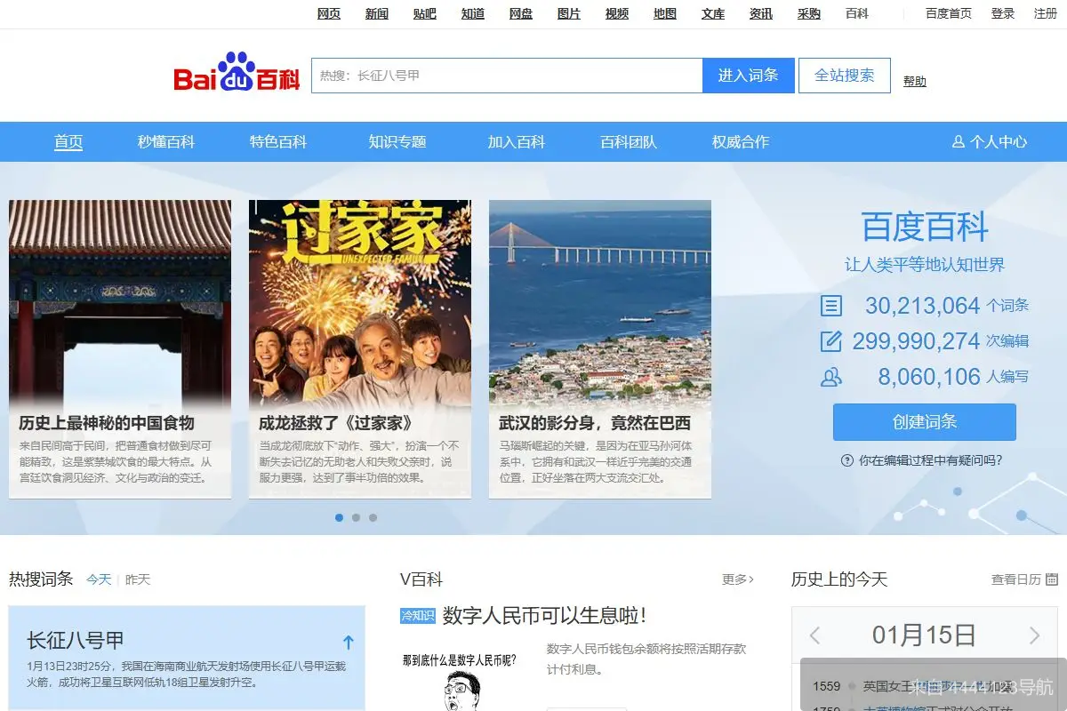
Task: Show the previous date with the left chevron
Action: (x=814, y=635)
